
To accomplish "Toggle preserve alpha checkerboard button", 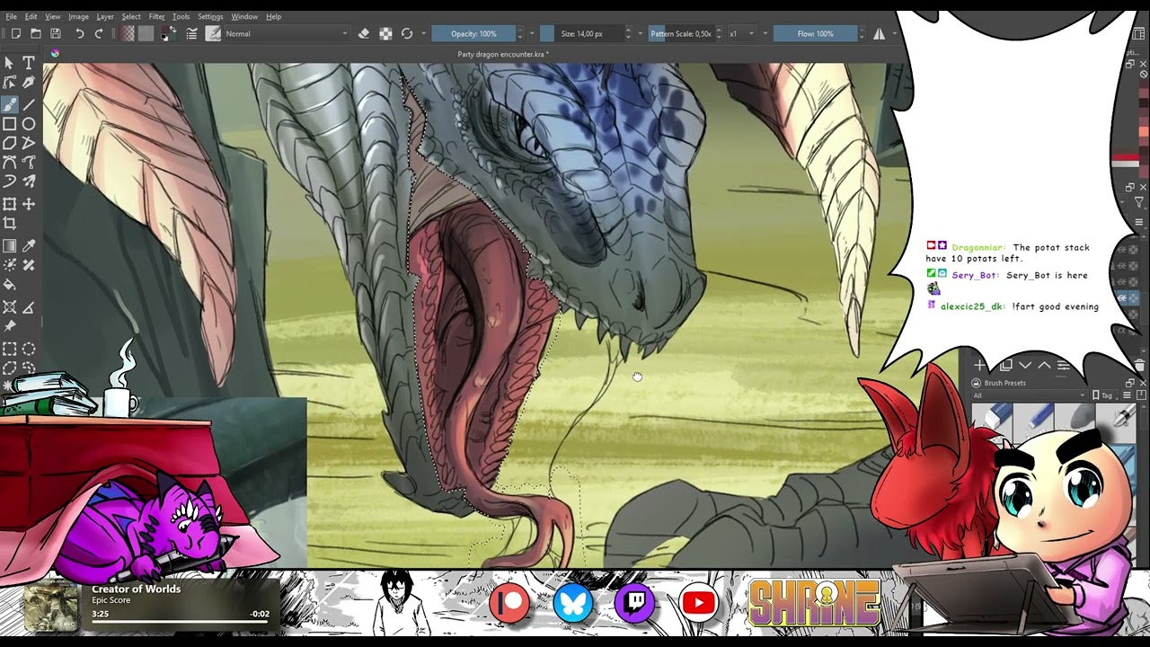I will pos(385,33).
